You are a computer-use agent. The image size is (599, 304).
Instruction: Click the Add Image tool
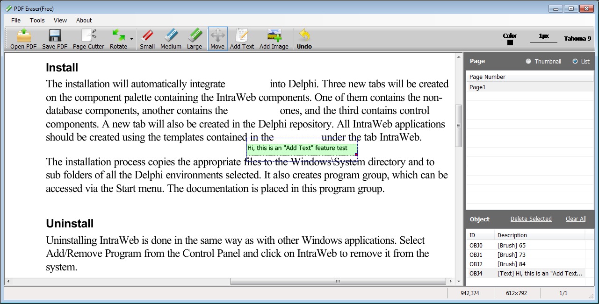[273, 38]
